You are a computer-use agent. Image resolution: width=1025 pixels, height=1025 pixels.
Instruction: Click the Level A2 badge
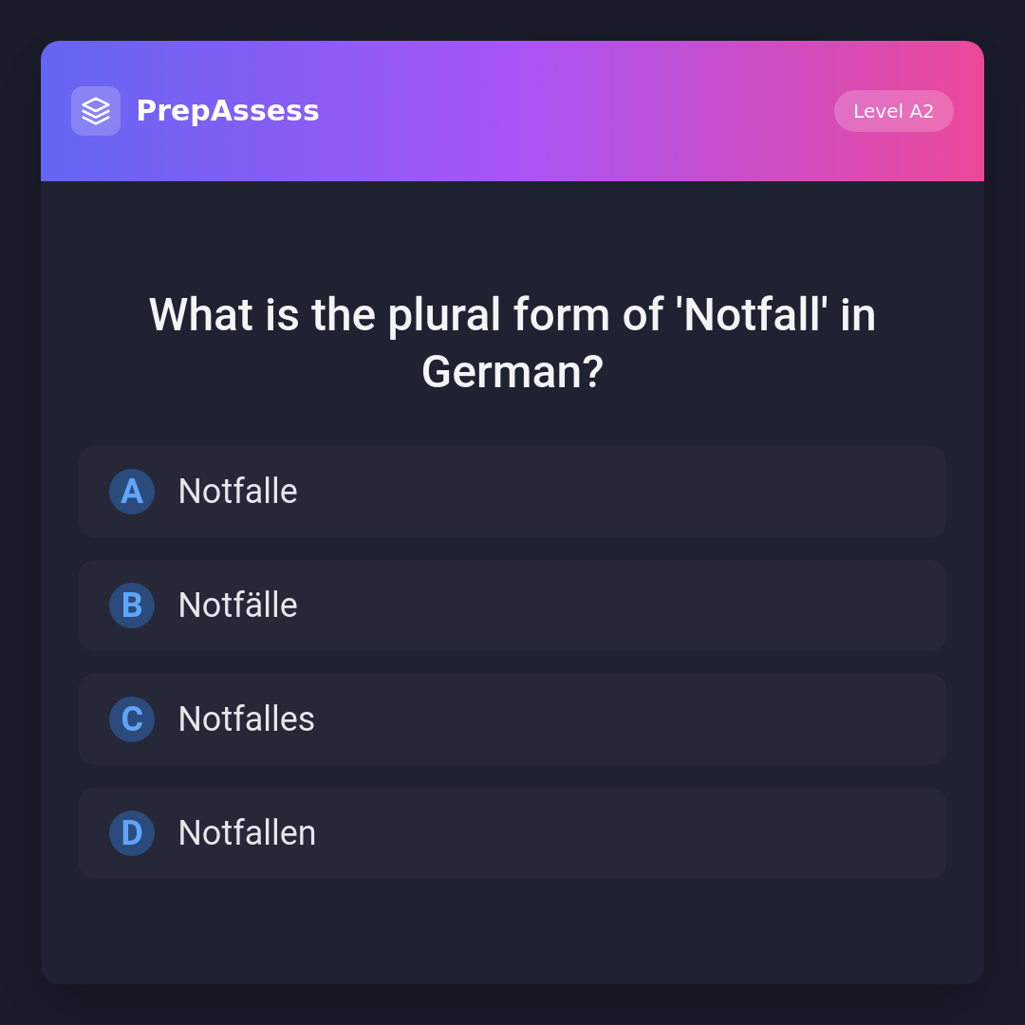tap(893, 111)
